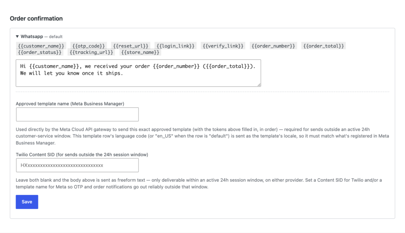Collapse the Whatsapp disclosure triangle

pyautogui.click(x=17, y=36)
